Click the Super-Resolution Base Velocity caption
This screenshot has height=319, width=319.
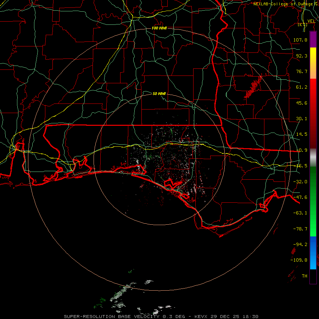161,317
